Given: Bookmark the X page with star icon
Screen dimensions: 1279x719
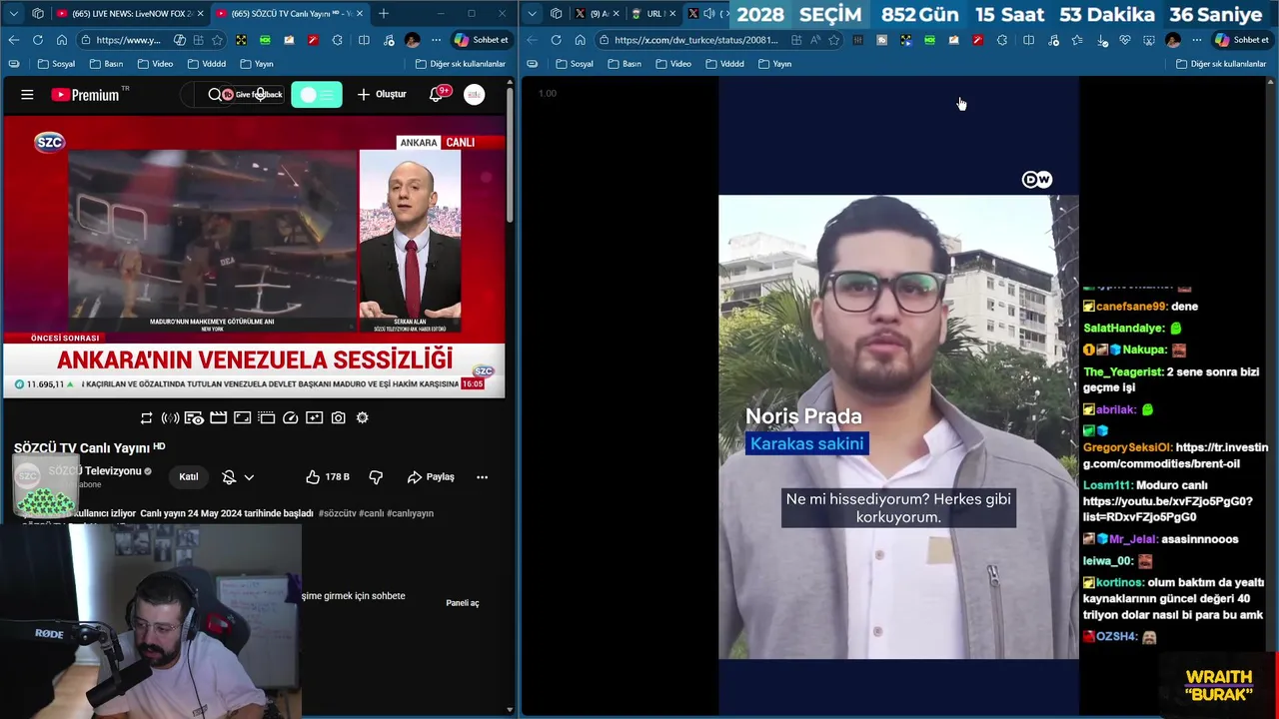Looking at the screenshot, I should [x=833, y=40].
